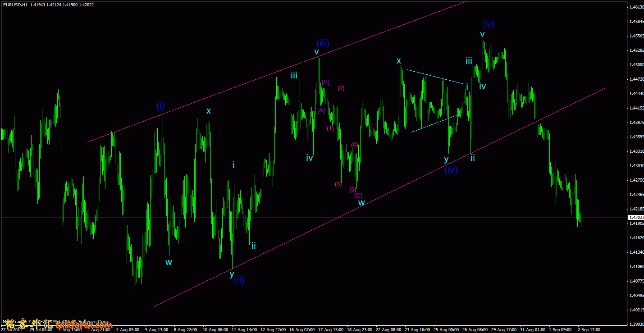This screenshot has height=333, width=644.
Task: Click price axis label 1.44720
Action: coord(636,79)
